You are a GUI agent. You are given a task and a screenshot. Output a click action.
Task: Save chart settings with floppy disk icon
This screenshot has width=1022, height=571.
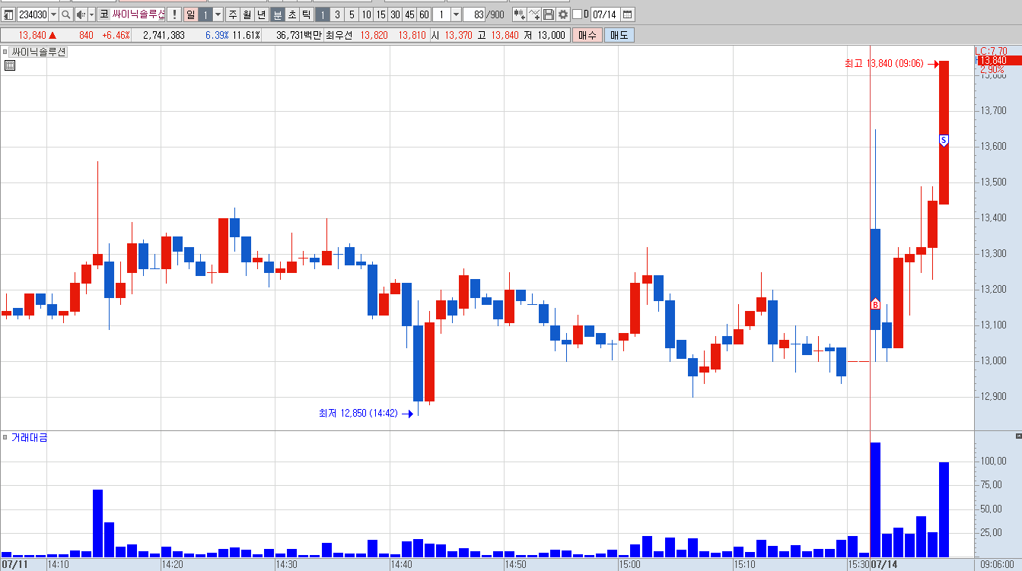click(549, 14)
